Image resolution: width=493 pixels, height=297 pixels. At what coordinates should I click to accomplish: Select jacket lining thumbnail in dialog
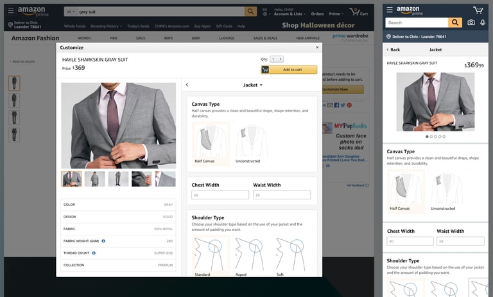click(x=142, y=179)
